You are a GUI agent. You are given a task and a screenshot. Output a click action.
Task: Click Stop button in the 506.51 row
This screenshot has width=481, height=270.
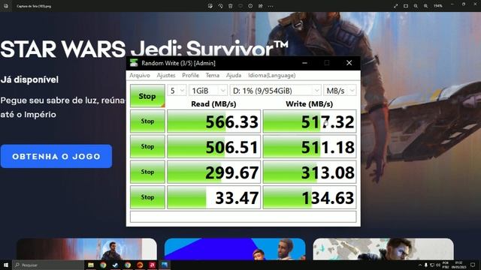click(147, 146)
